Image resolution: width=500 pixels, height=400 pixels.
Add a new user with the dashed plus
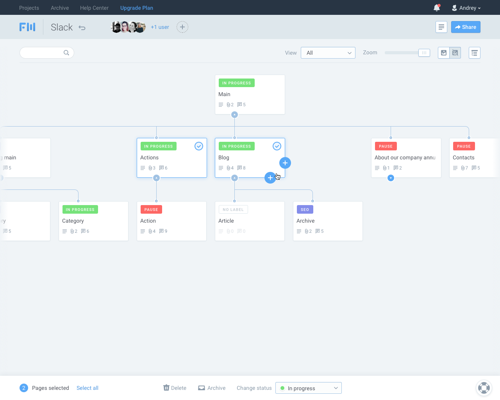click(x=182, y=27)
